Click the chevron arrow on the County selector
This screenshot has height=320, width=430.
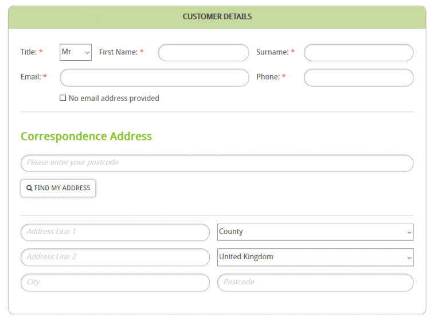(409, 232)
